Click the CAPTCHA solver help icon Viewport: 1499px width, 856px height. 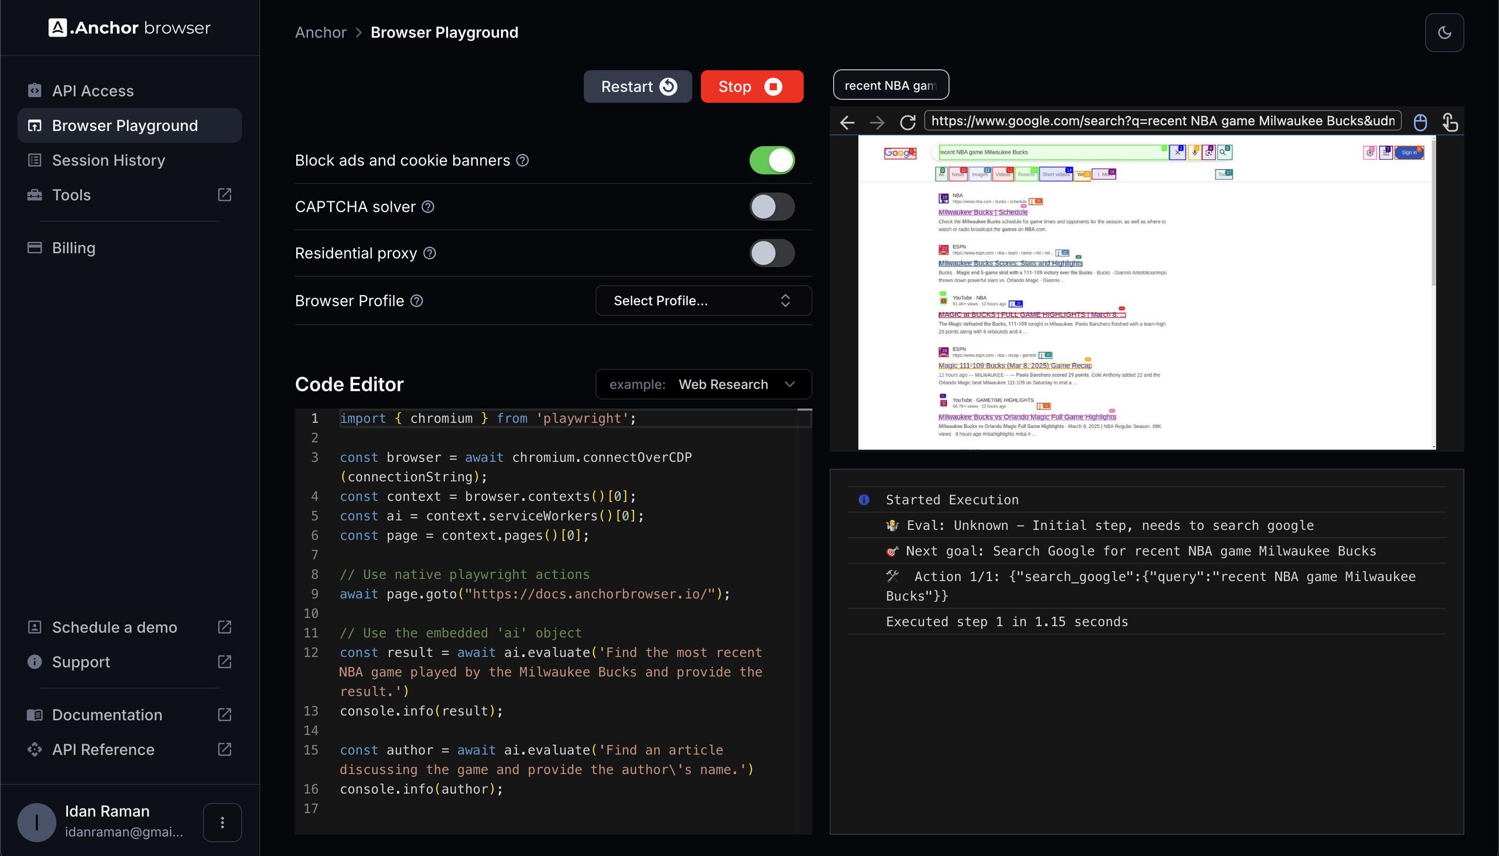click(428, 207)
